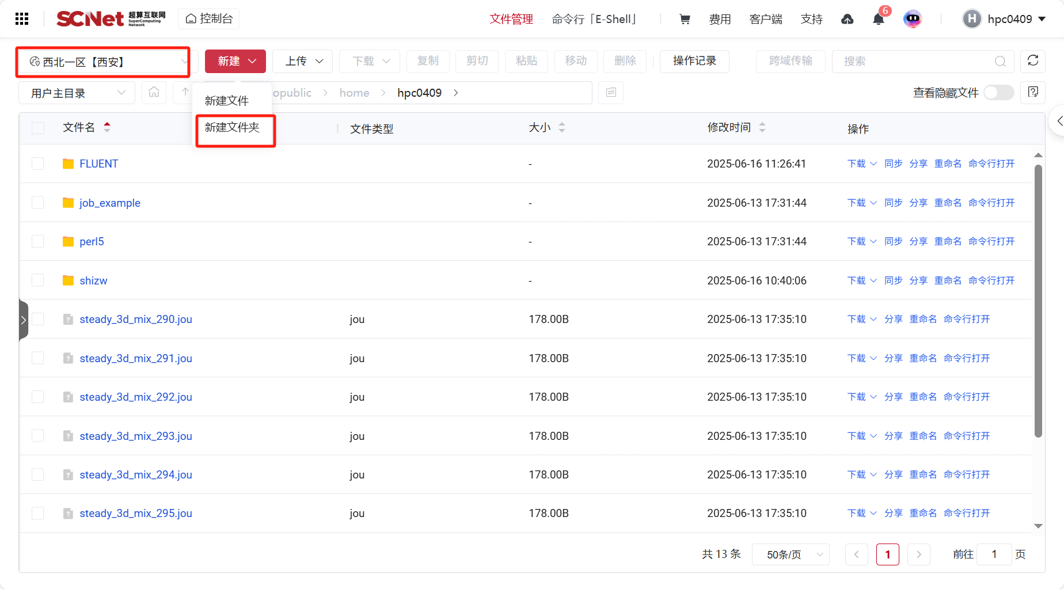Toggle the show hidden files switch
Screen dimensions: 1064x589
[x=998, y=93]
